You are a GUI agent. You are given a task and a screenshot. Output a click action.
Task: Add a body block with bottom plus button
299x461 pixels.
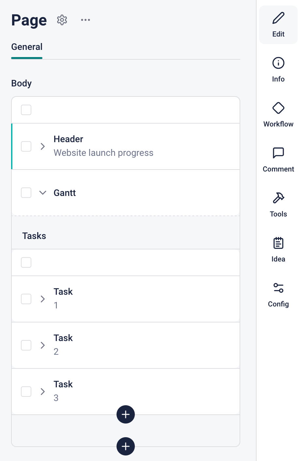(x=126, y=446)
